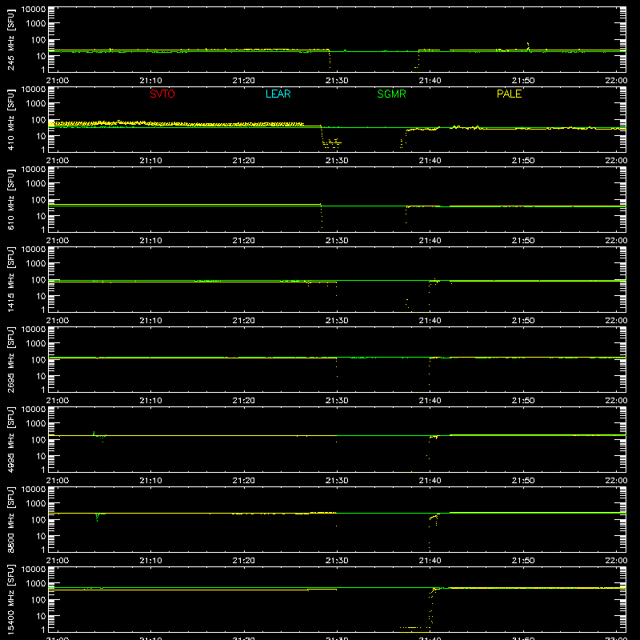Select the 15400 MHz [SFU] axis label

10,599
